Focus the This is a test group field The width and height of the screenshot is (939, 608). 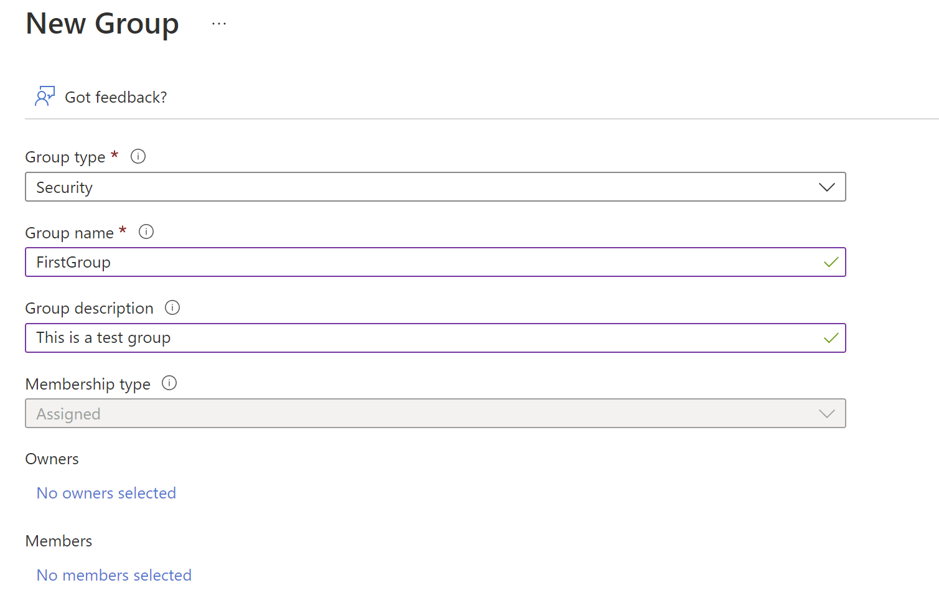423,339
